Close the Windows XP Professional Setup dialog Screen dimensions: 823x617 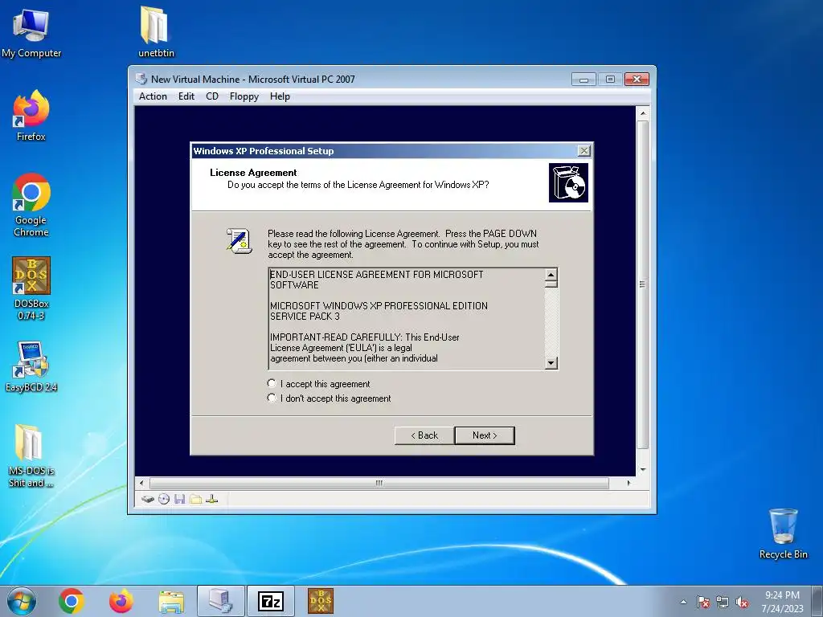(583, 150)
